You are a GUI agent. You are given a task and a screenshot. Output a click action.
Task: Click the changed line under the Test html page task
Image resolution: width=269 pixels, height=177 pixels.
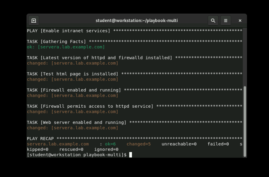pyautogui.click(x=73, y=80)
